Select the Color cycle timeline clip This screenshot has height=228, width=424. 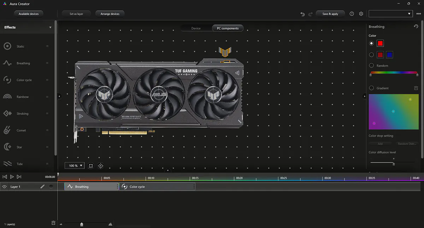pyautogui.click(x=158, y=187)
